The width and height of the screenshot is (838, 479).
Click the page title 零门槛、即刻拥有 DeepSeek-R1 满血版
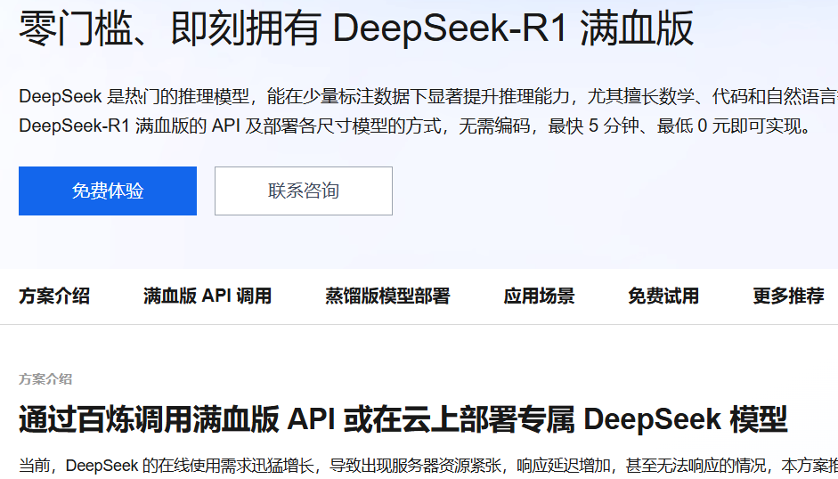click(356, 28)
